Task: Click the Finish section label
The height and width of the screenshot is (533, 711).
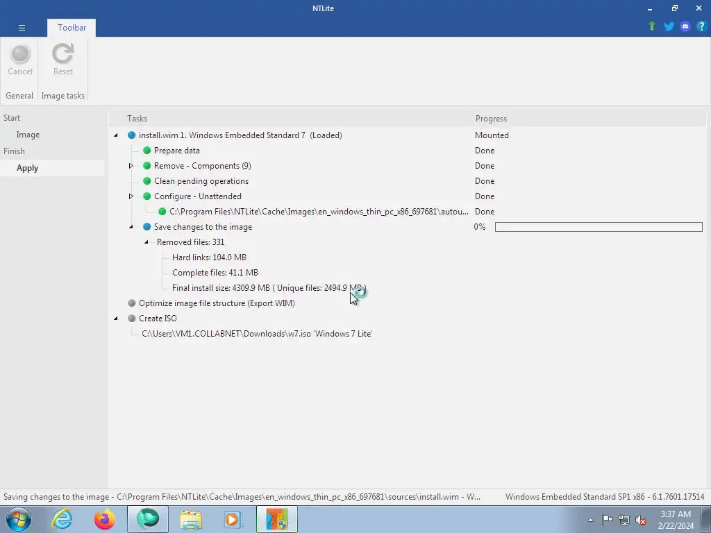Action: pyautogui.click(x=14, y=151)
